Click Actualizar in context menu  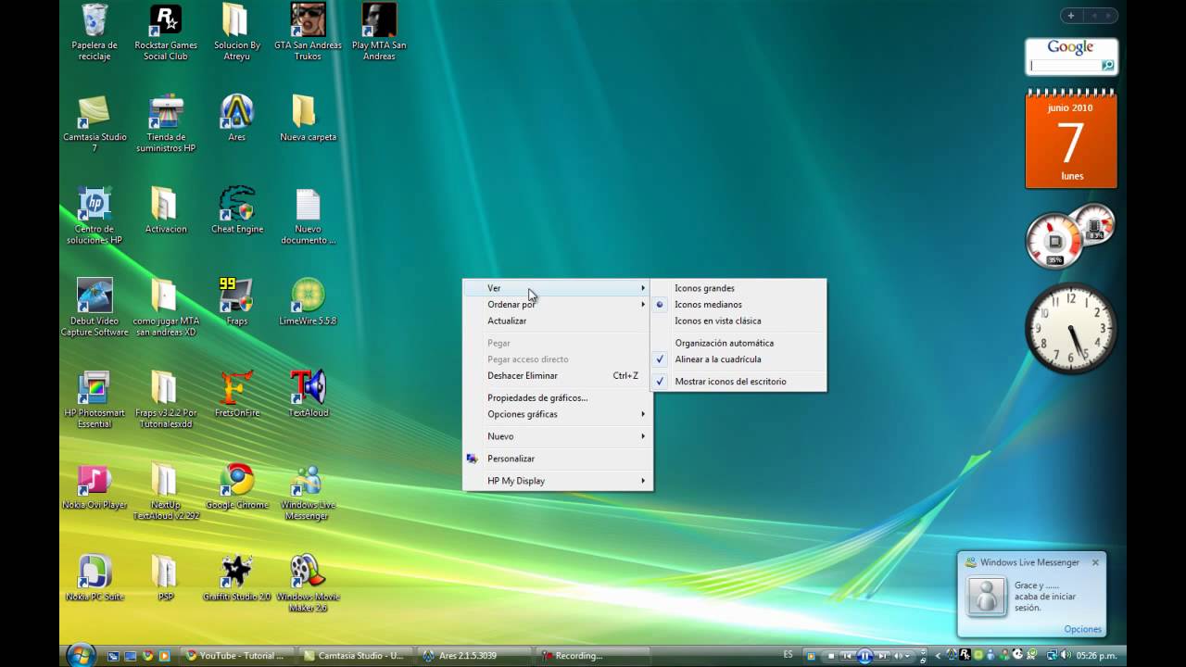pos(558,321)
